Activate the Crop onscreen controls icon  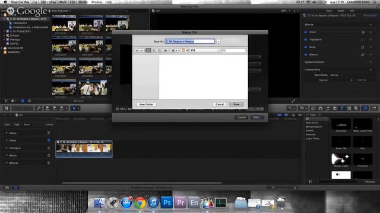363,47
